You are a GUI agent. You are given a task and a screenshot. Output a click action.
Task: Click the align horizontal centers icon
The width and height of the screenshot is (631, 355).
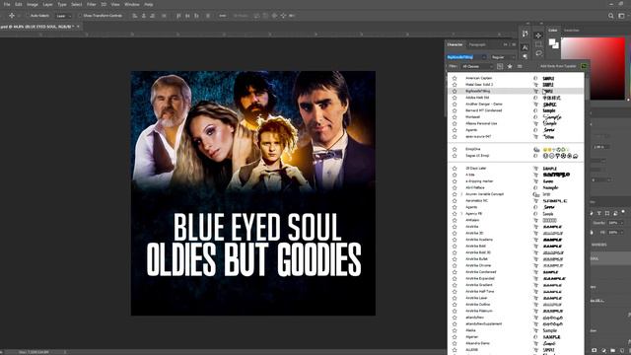(144, 16)
